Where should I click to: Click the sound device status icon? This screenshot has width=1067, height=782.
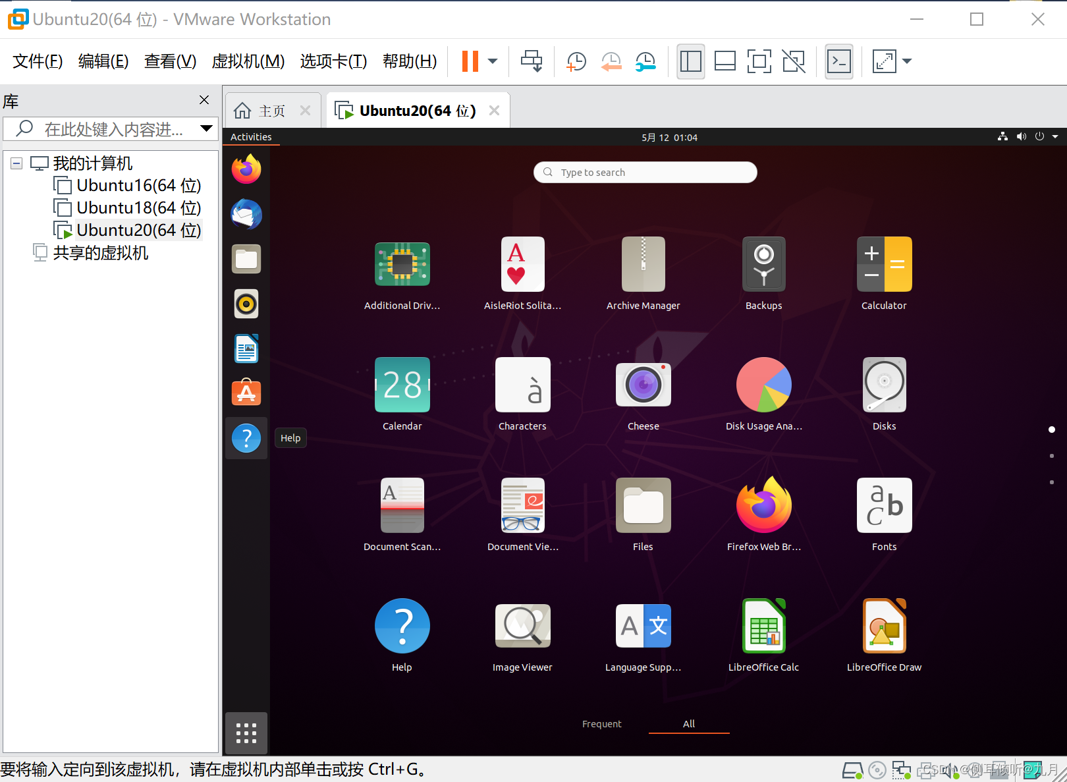pos(949,769)
